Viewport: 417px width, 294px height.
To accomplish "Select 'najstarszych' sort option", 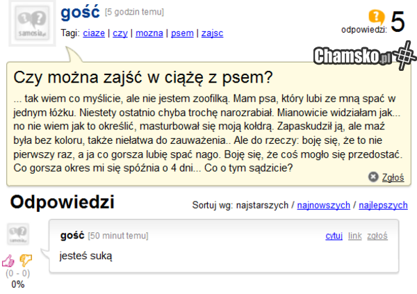I will pyautogui.click(x=269, y=206).
